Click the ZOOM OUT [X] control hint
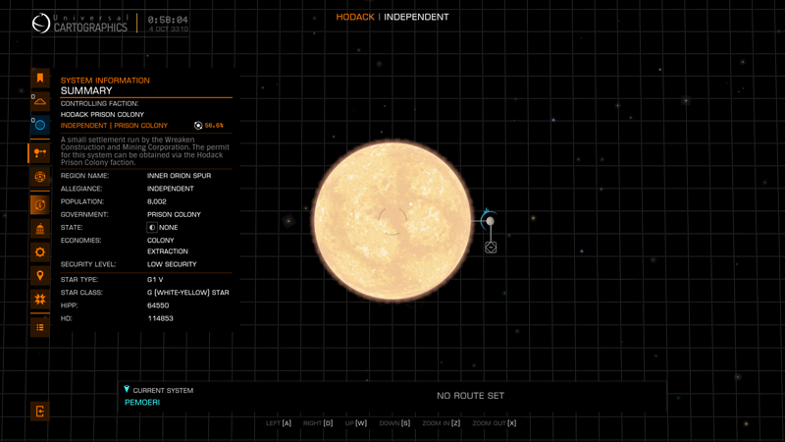 495,423
